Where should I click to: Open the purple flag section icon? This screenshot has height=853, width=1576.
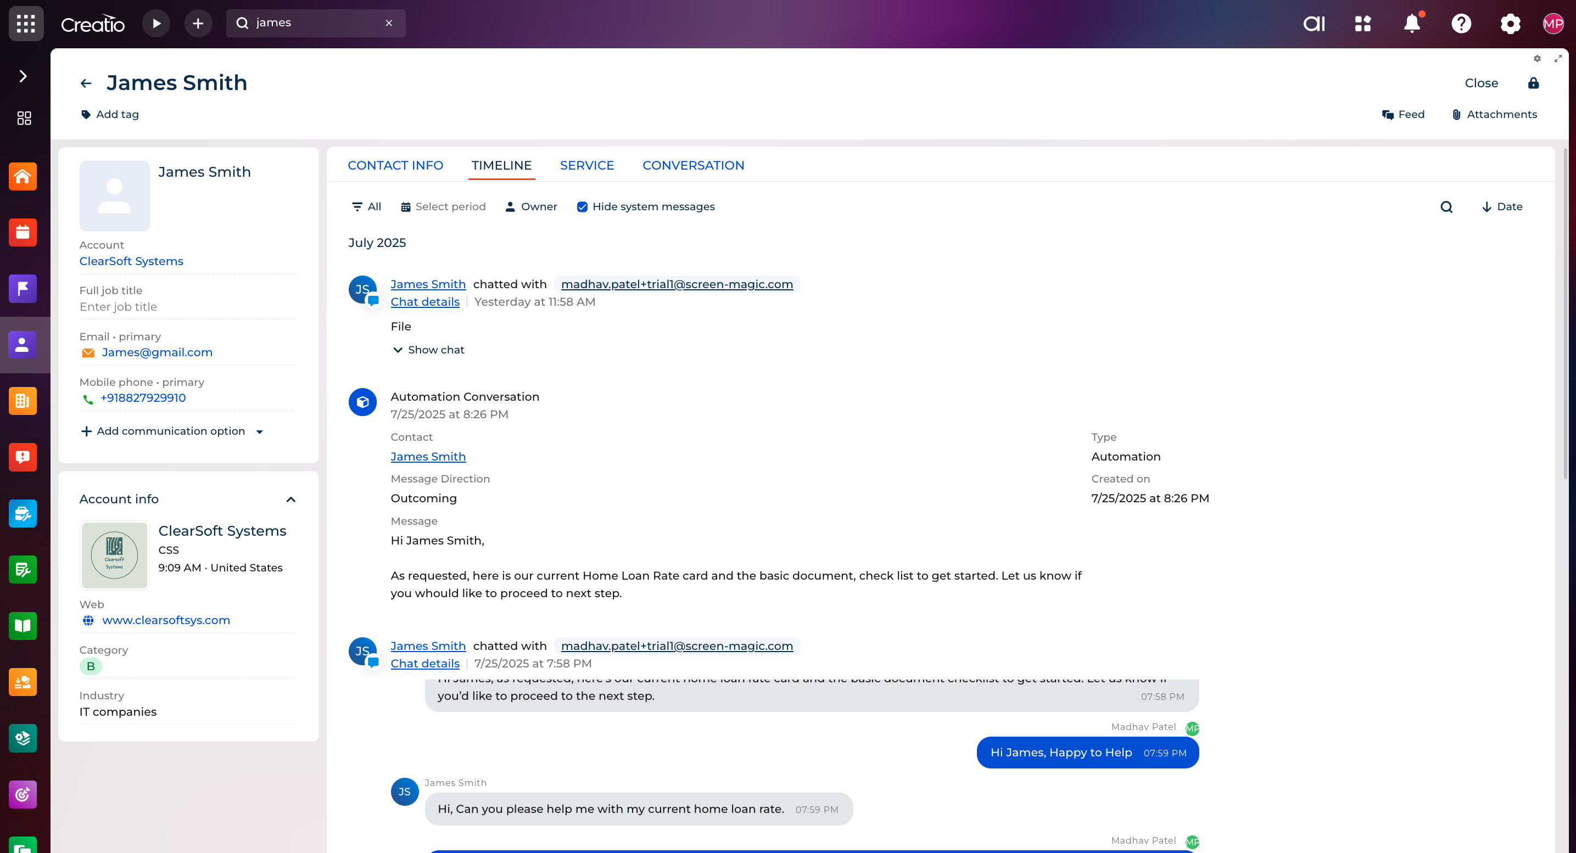[x=23, y=289]
